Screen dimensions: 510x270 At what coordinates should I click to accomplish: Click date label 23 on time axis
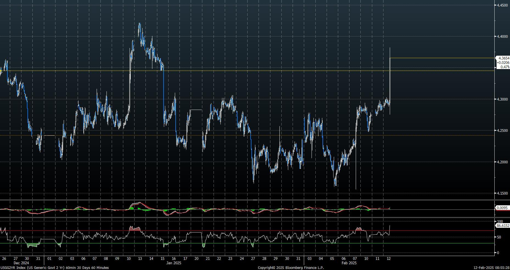tap(230, 258)
